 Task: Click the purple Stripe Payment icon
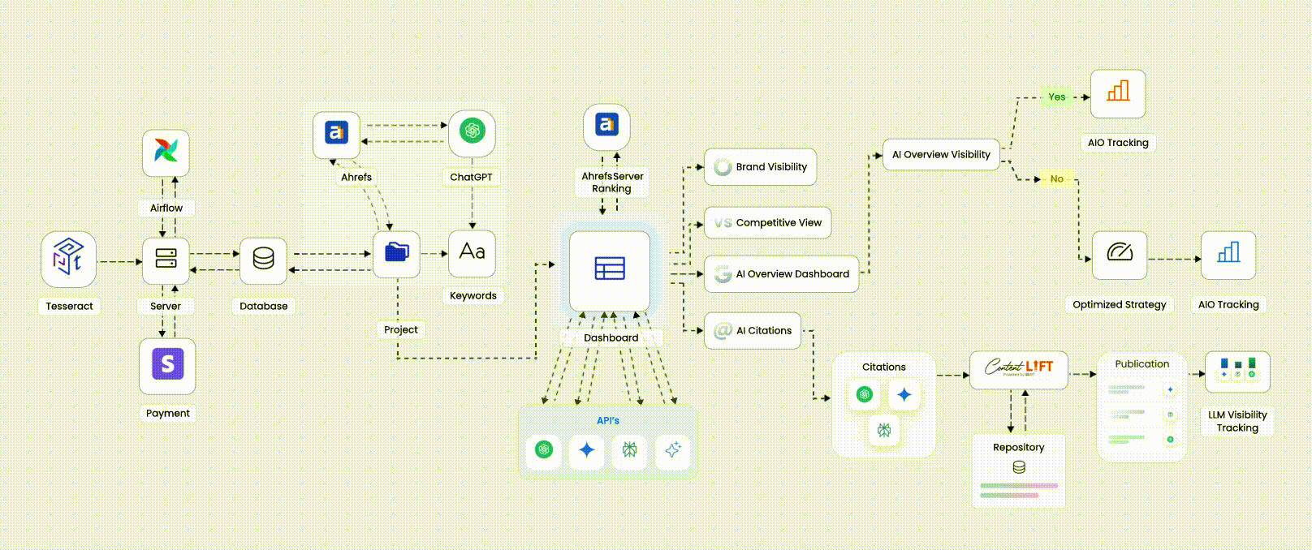[167, 365]
